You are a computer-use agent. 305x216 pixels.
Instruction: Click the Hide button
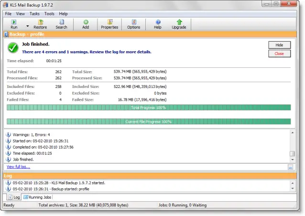pos(279,45)
